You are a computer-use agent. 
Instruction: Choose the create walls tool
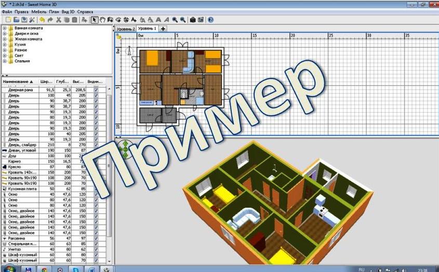(110, 20)
